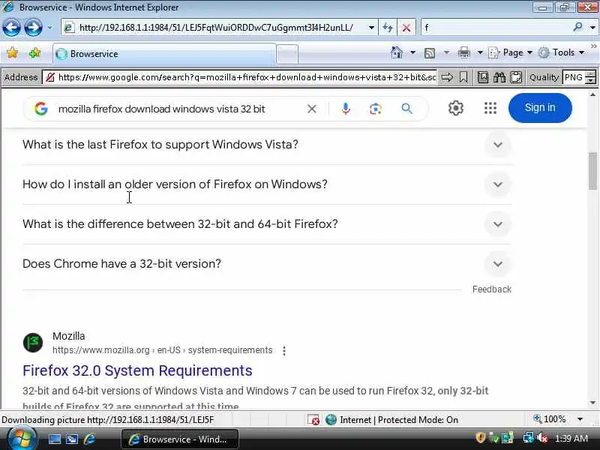Click the RSS Feeds icon
600x450 pixels.
430,52
